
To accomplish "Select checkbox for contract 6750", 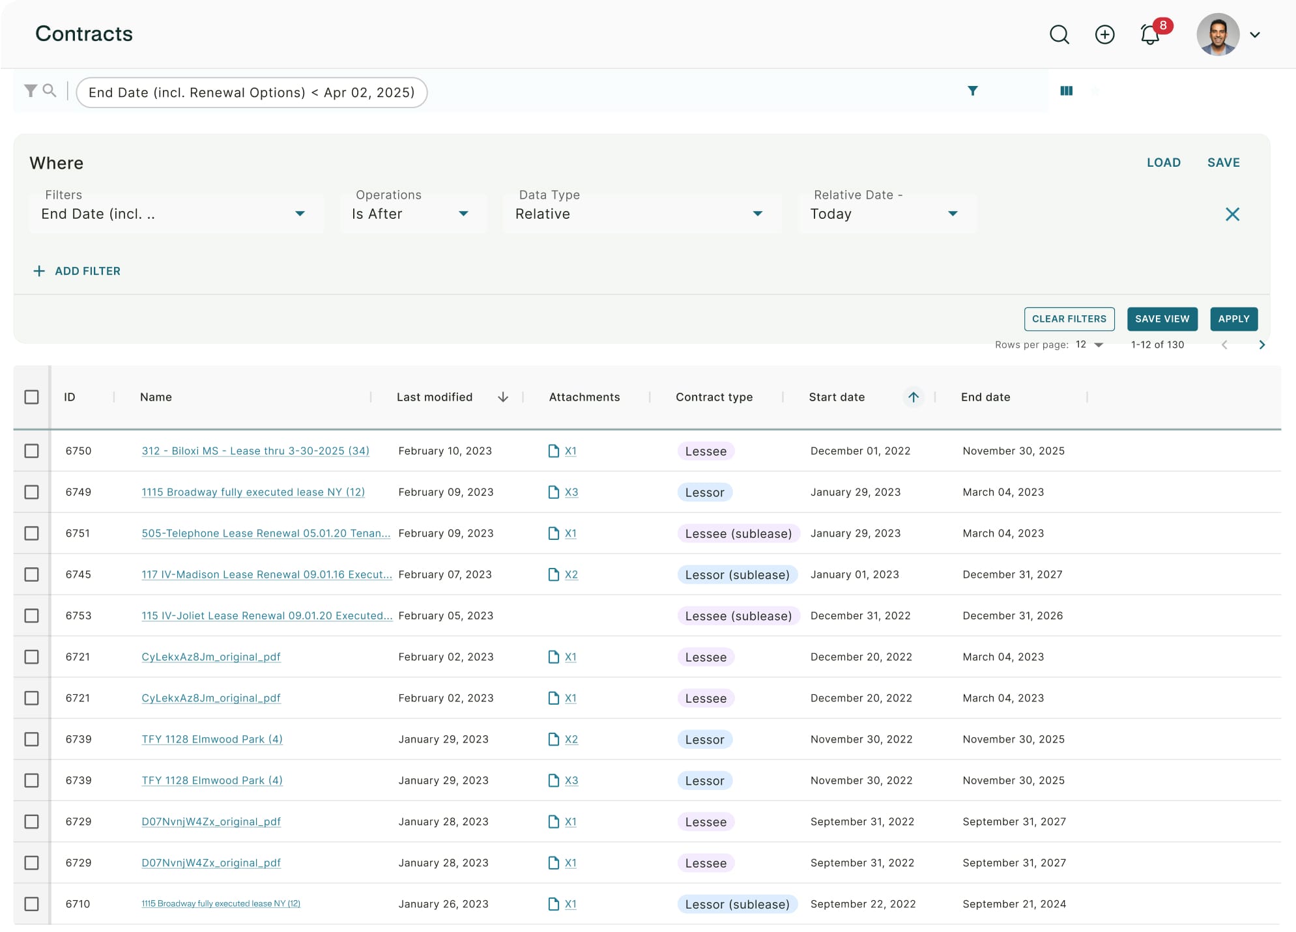I will 31,451.
